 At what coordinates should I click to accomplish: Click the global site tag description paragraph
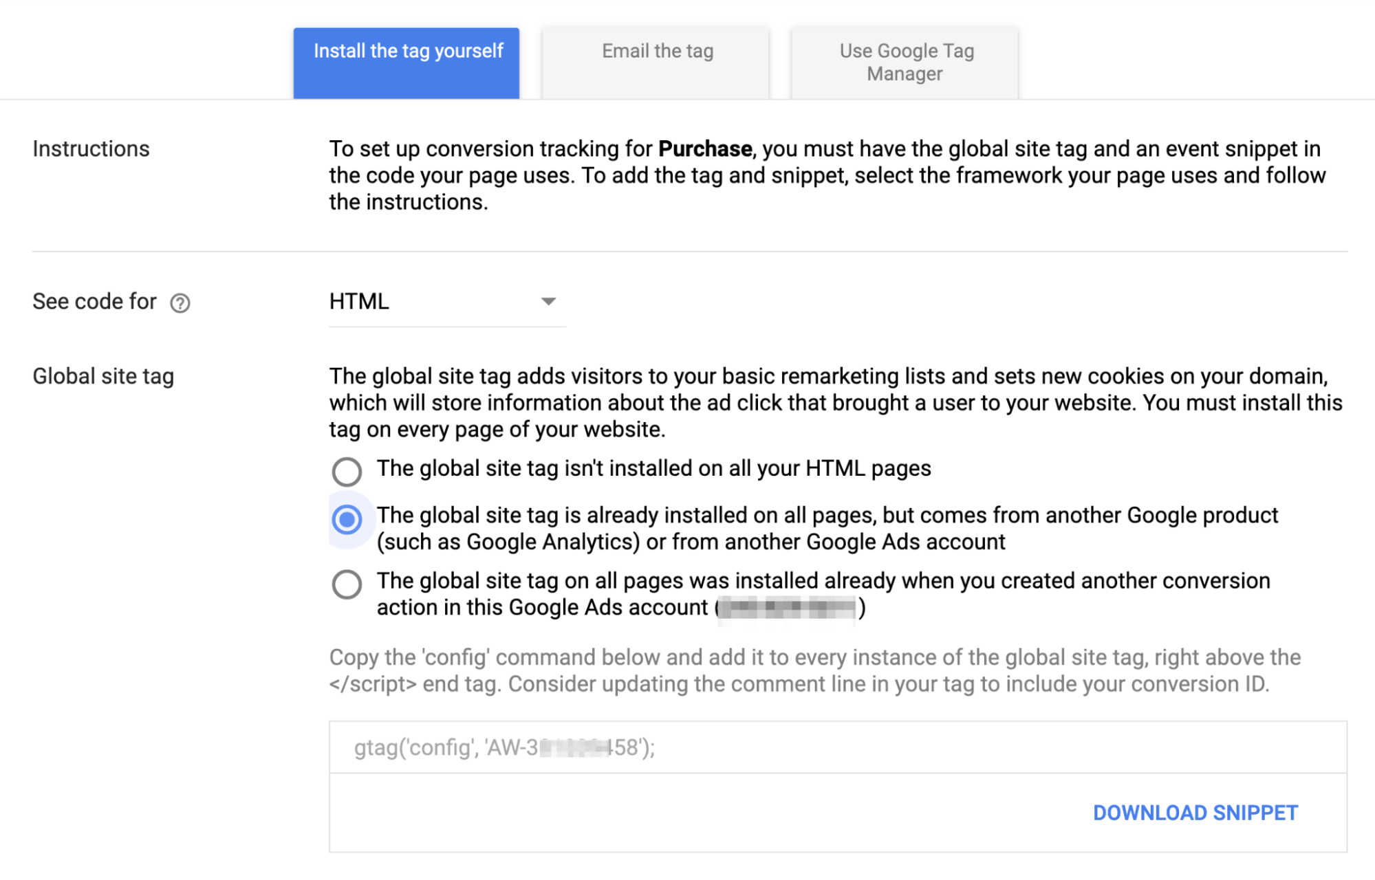[834, 403]
